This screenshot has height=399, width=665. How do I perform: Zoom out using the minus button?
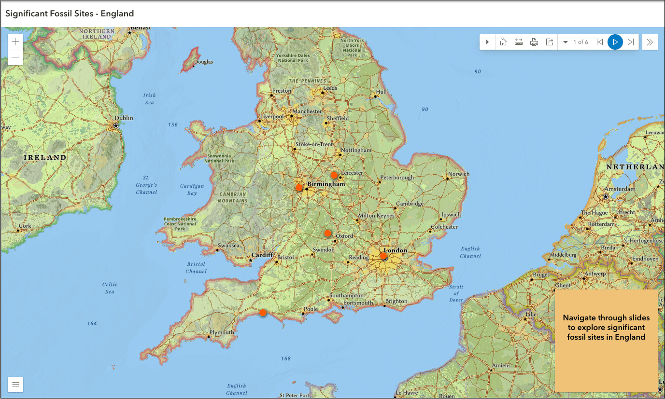tap(15, 57)
